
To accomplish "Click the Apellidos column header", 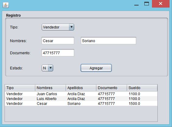I will coord(81,88).
